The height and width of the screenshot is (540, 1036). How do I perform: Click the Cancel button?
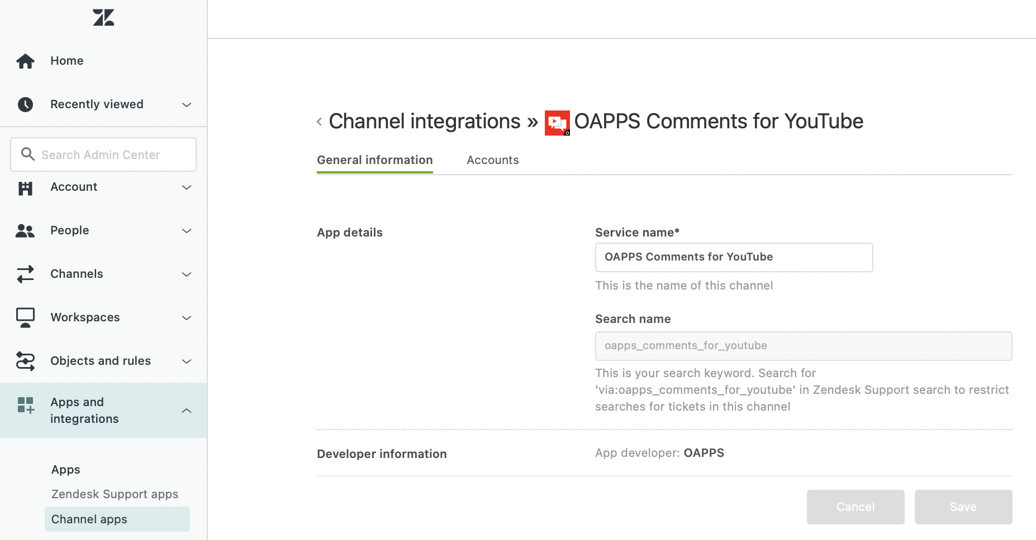point(856,507)
